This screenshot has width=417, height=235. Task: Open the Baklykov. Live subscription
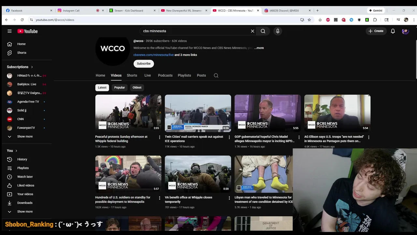coord(27,84)
